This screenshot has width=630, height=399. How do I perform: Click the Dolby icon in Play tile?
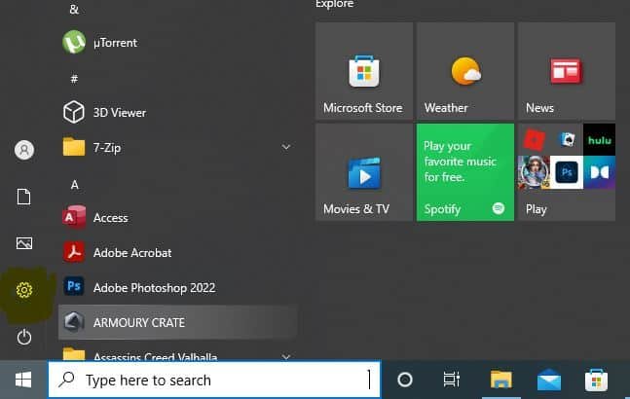[x=599, y=172]
